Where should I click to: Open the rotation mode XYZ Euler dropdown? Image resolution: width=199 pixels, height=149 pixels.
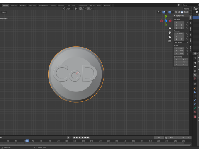[x=181, y=42]
